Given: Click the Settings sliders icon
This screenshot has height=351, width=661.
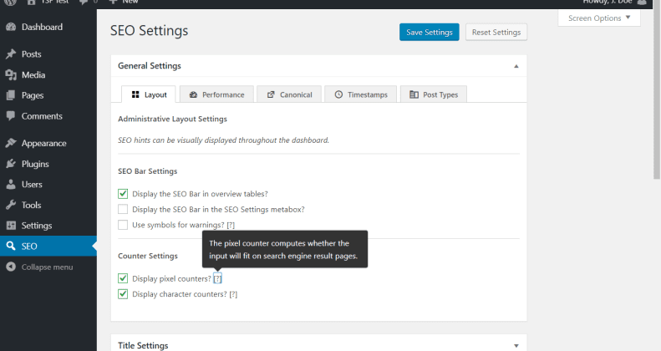Looking at the screenshot, I should (x=11, y=226).
